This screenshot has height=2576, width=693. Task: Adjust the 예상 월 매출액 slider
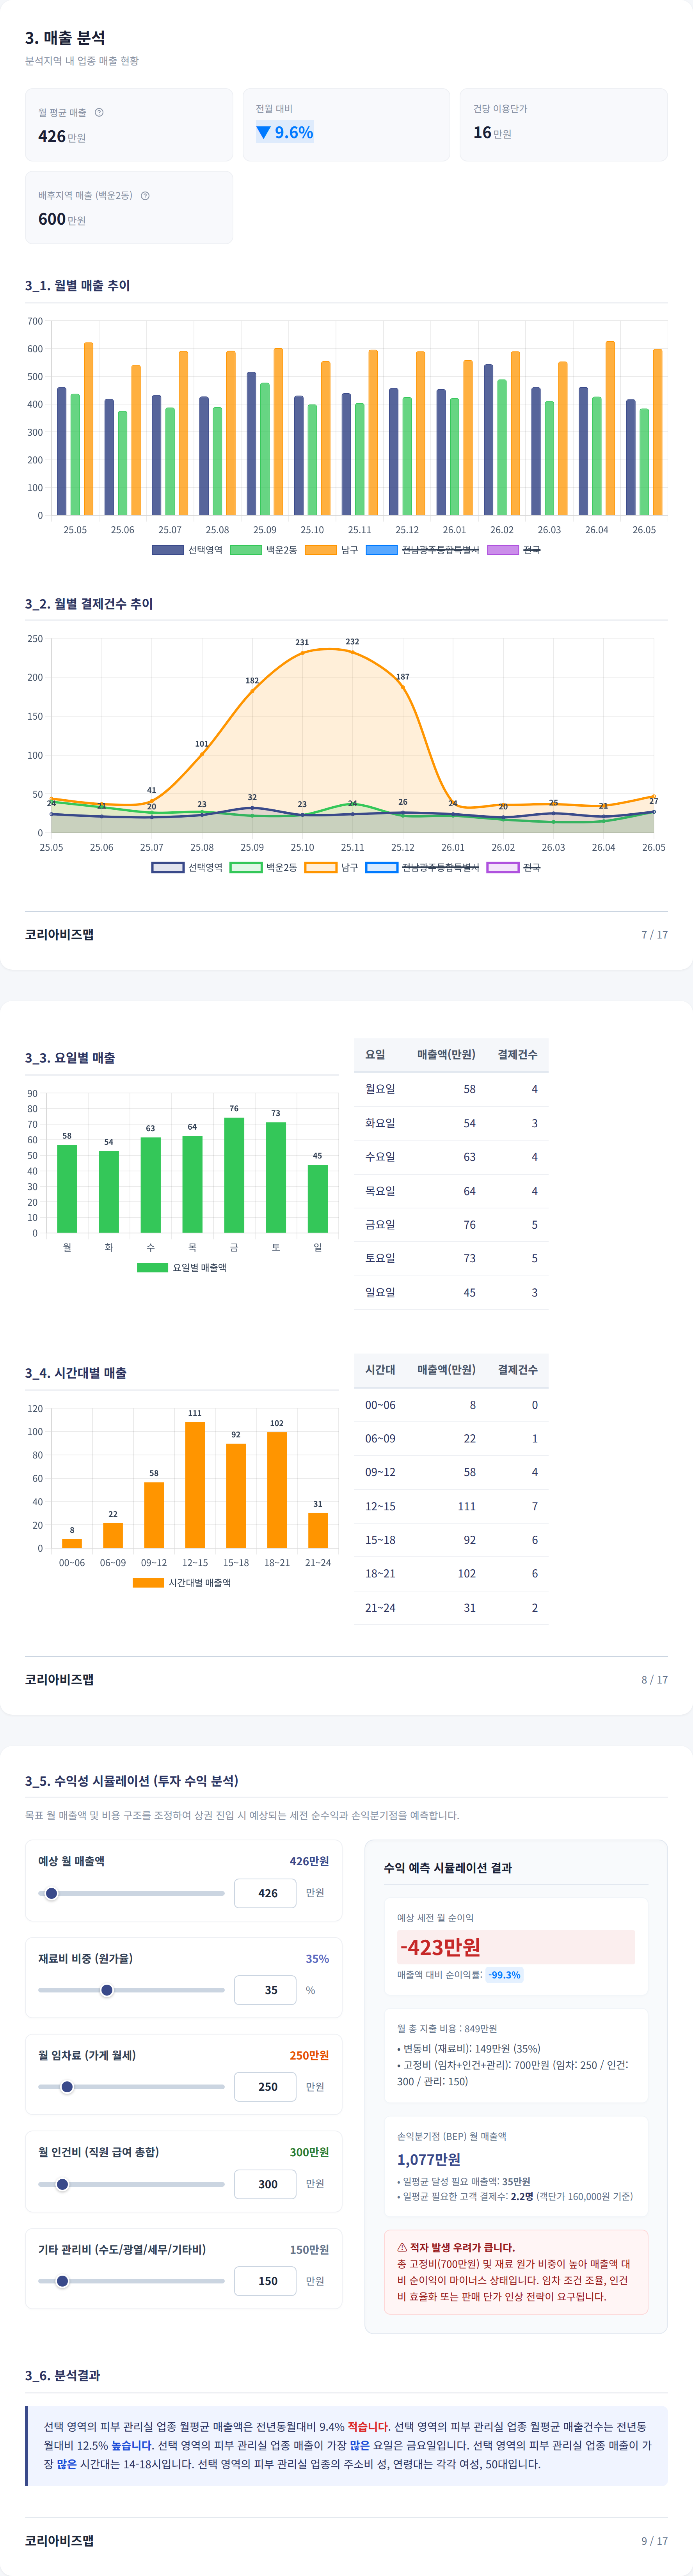click(x=131, y=1893)
